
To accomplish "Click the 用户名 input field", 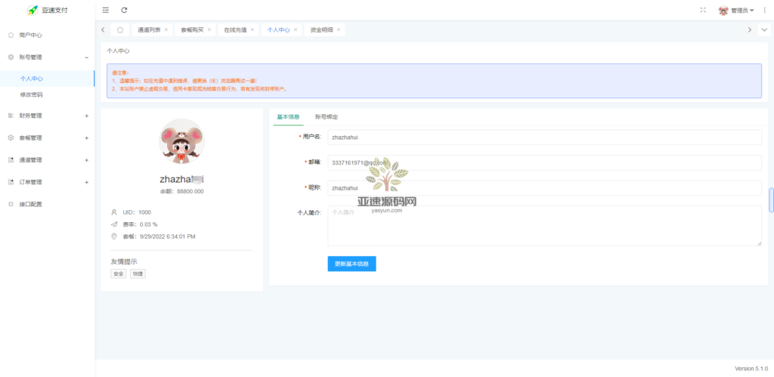I will coord(544,138).
